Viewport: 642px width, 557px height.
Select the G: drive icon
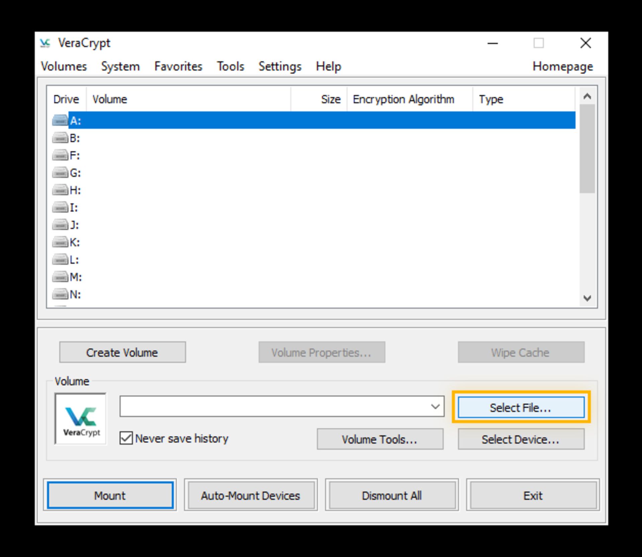pyautogui.click(x=60, y=173)
